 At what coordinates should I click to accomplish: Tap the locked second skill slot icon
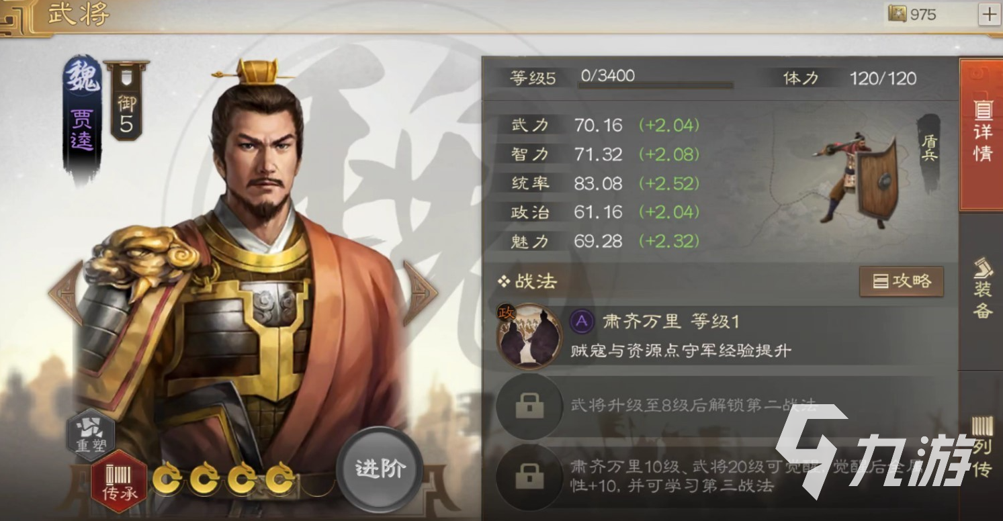point(529,408)
